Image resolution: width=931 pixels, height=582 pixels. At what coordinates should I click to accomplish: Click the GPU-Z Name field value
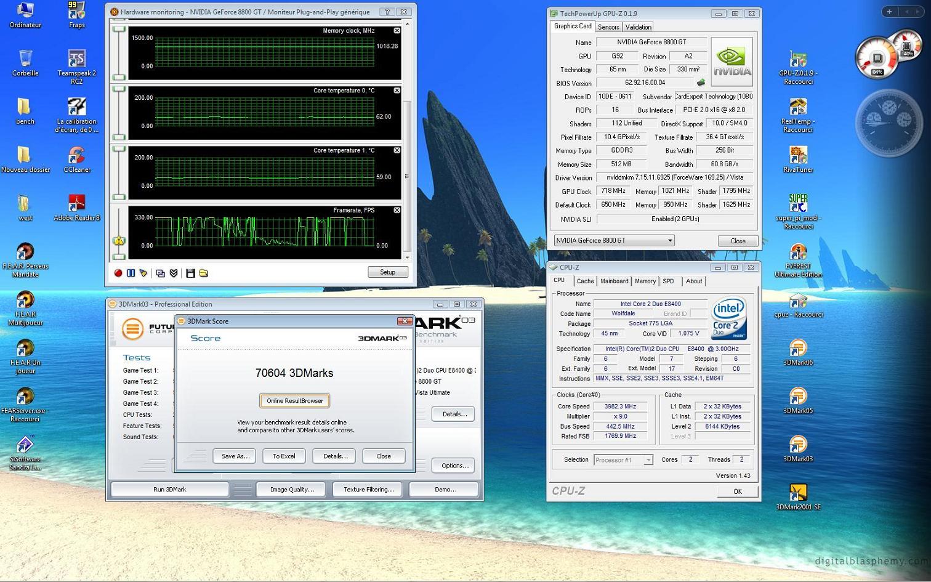coord(651,42)
